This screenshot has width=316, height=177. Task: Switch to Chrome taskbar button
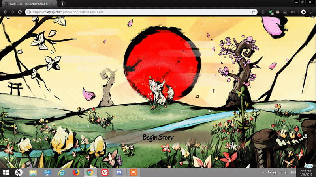pyautogui.click(x=90, y=172)
